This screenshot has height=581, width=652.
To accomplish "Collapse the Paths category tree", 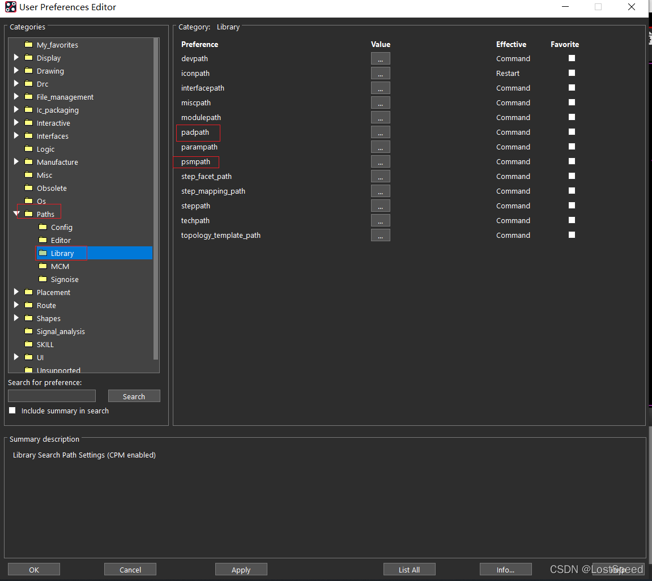I will pos(16,214).
